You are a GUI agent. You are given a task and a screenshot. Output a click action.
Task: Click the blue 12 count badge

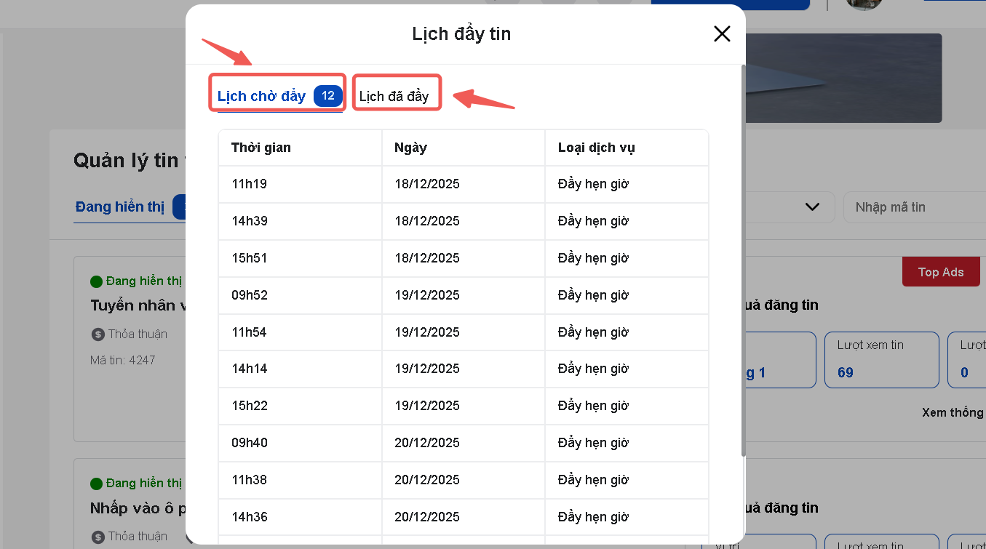[327, 96]
